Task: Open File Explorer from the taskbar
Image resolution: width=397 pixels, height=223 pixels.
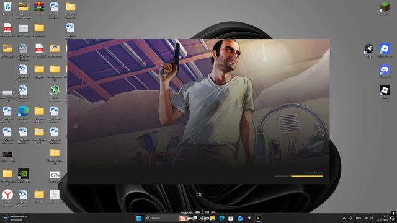Action: (x=213, y=218)
